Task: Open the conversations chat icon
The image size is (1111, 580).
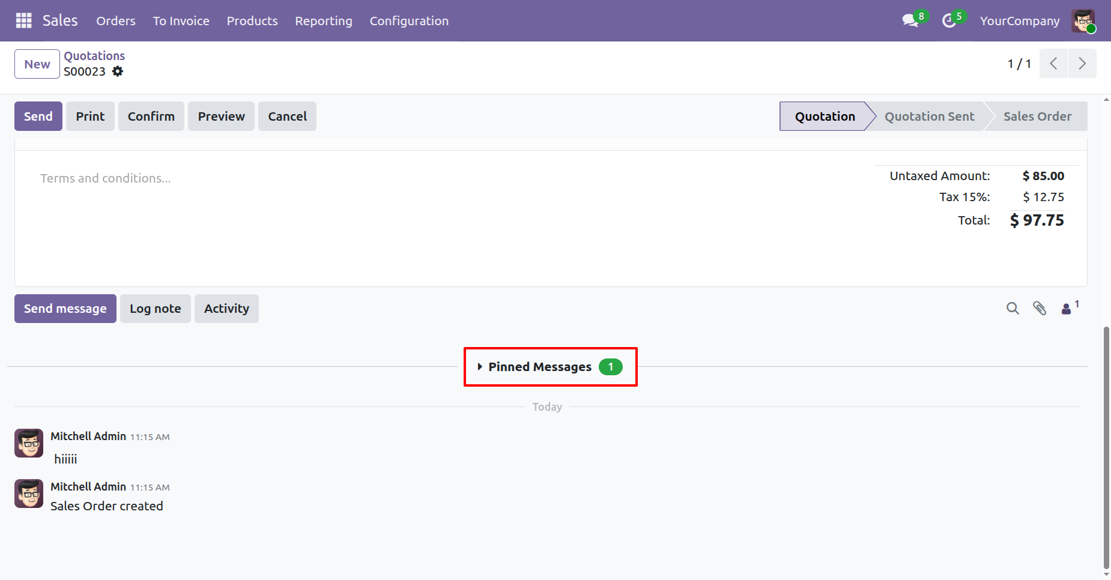Action: tap(910, 20)
